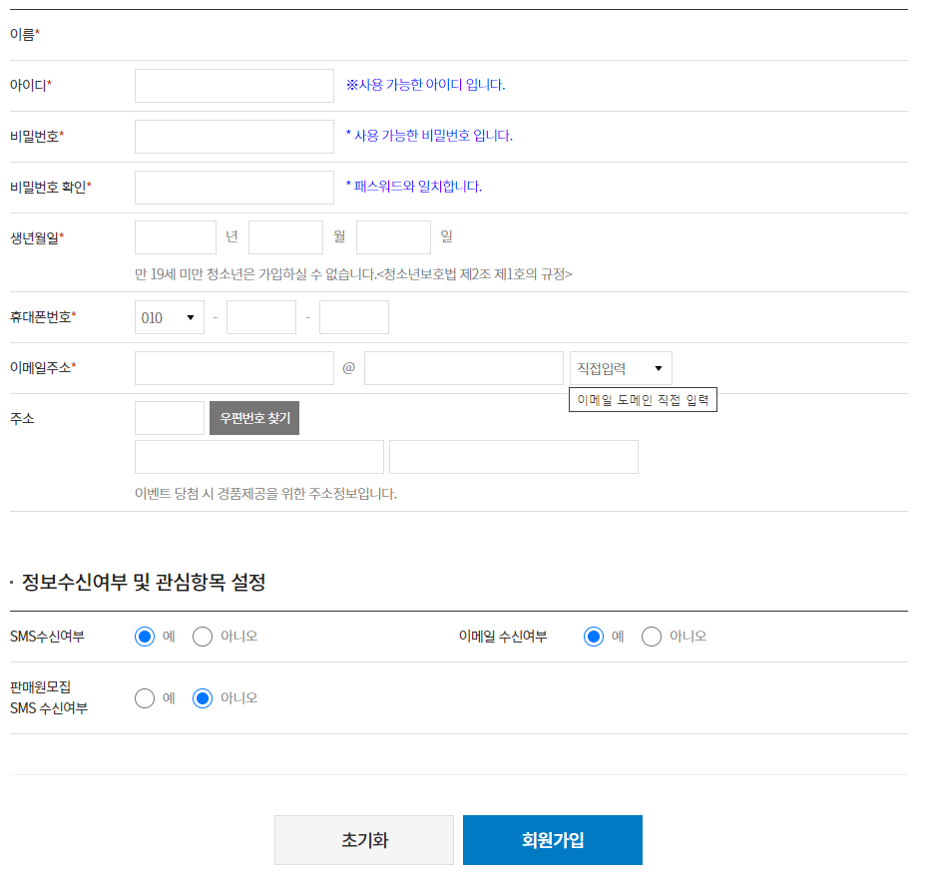Click the postal code field

coord(170,418)
